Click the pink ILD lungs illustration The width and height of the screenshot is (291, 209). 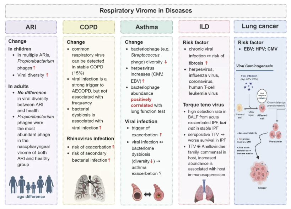click(x=203, y=191)
